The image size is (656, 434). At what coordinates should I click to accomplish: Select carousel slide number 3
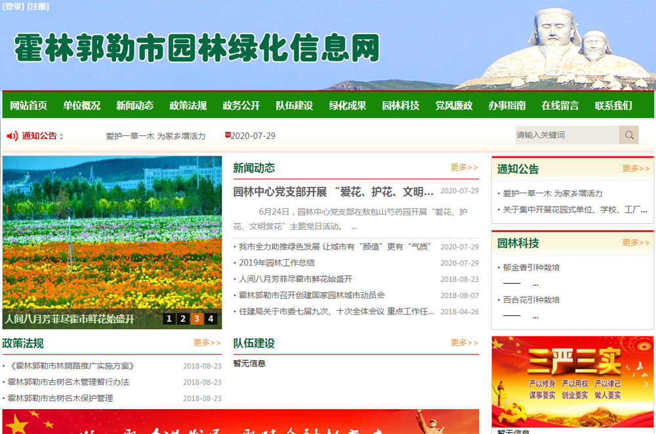197,318
